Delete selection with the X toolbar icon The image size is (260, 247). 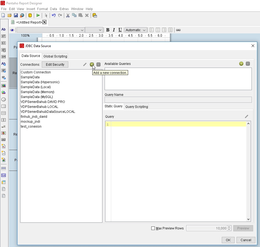[87, 15]
